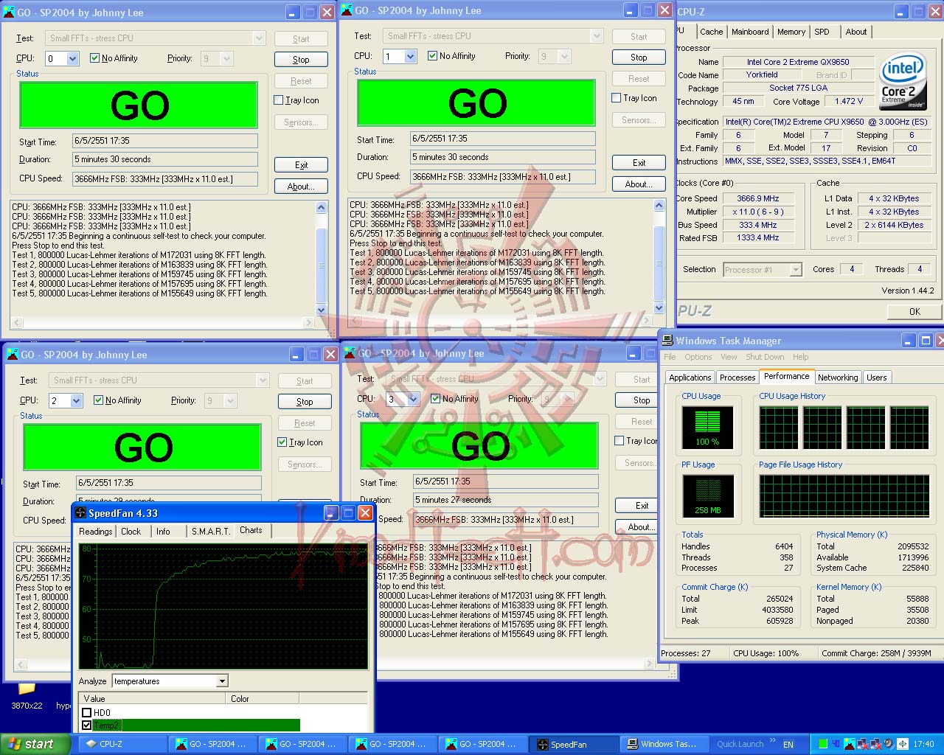944x755 pixels.
Task: Open the Options menu in Task Manager
Action: [698, 357]
